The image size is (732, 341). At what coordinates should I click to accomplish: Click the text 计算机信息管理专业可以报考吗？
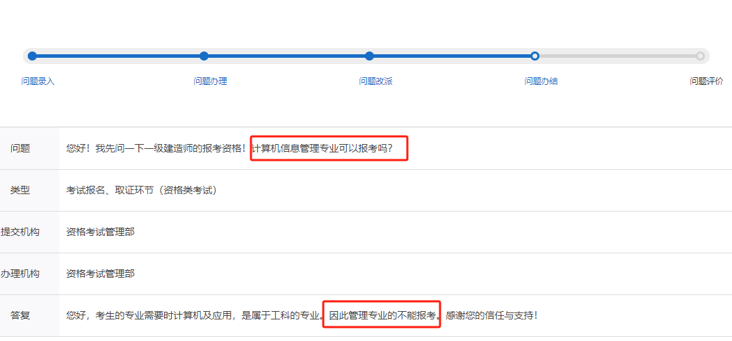tap(322, 148)
